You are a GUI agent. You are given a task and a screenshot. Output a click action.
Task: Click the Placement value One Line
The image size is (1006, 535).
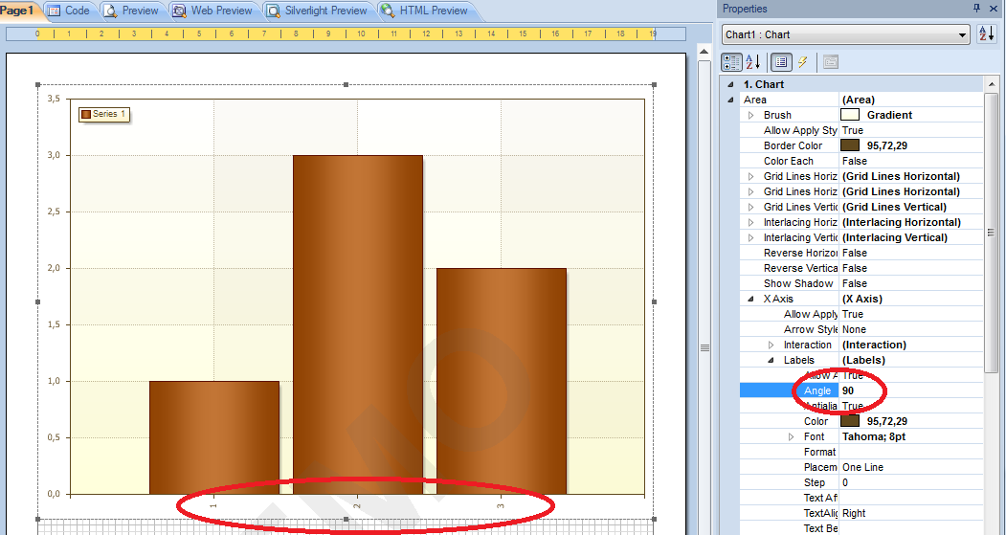click(863, 468)
